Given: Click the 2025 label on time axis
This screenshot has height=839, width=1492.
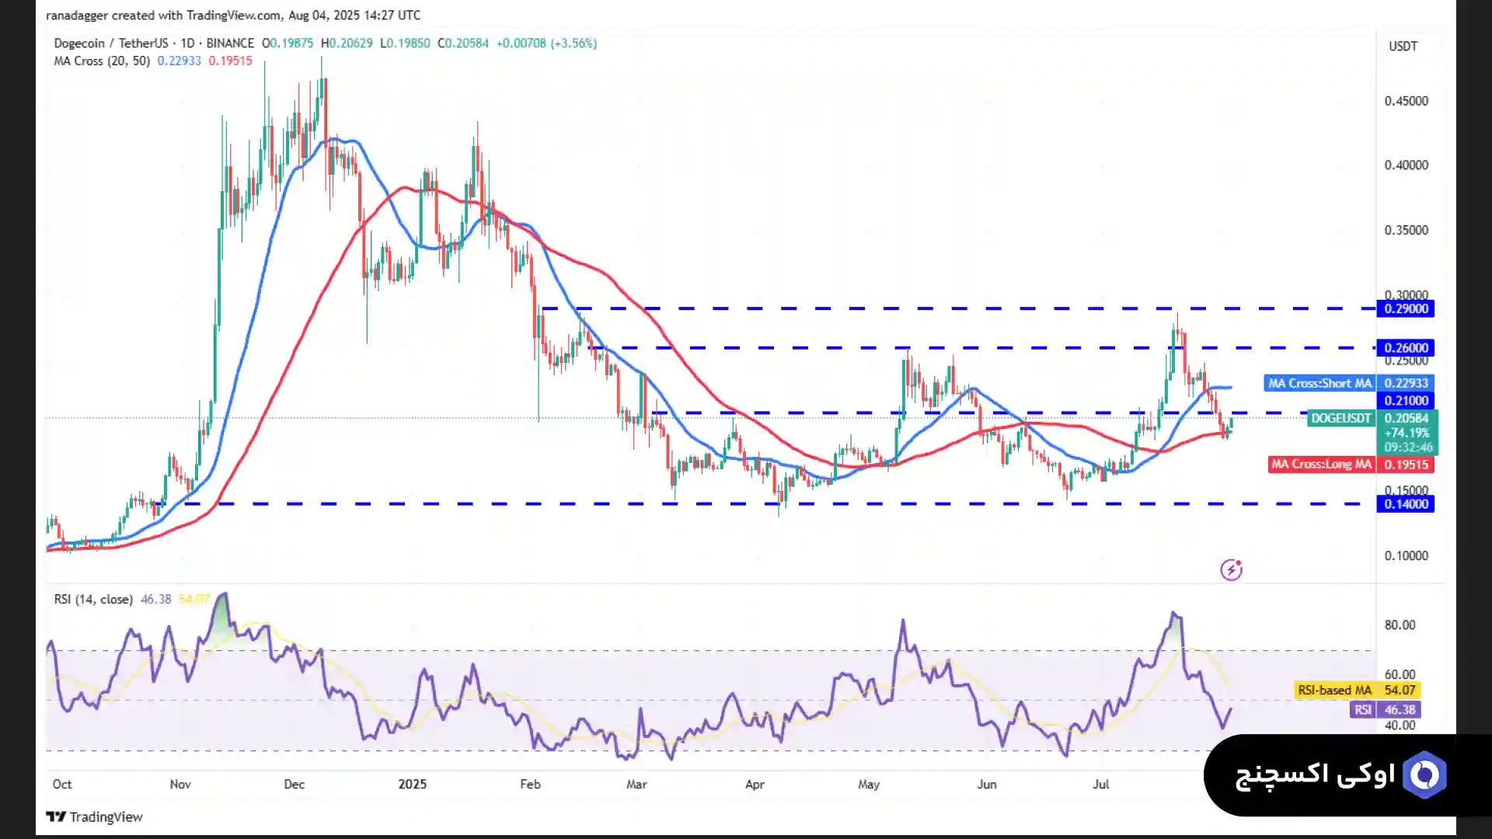Looking at the screenshot, I should coord(412,784).
